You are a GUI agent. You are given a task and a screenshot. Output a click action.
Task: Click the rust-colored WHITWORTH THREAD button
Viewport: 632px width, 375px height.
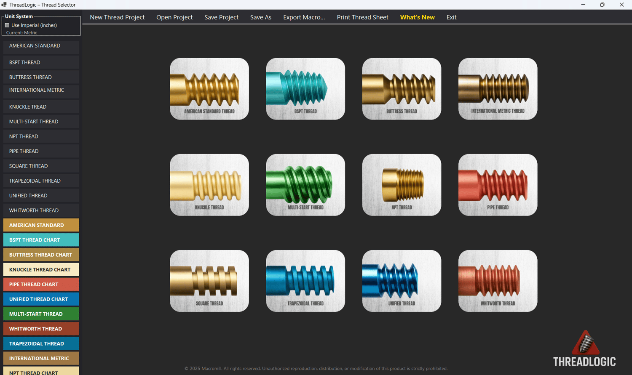41,329
